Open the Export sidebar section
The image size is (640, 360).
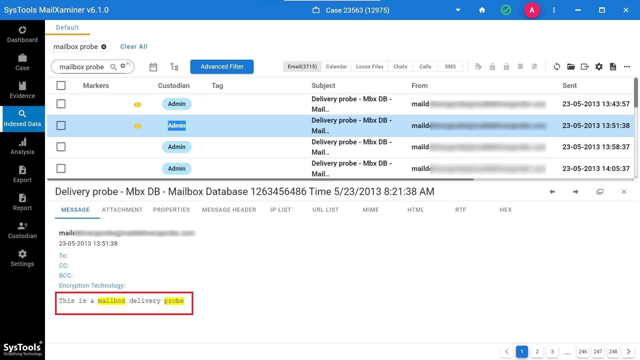click(x=22, y=175)
